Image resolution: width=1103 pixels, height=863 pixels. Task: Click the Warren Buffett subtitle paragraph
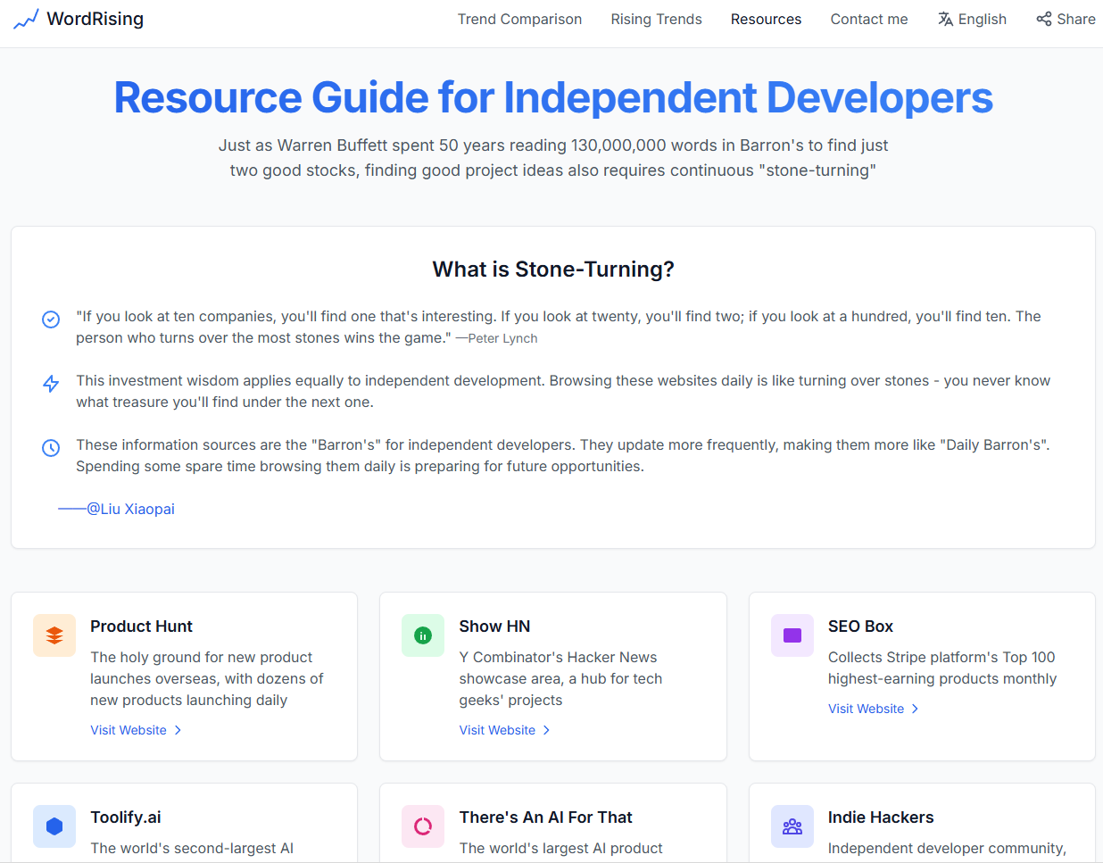click(553, 158)
